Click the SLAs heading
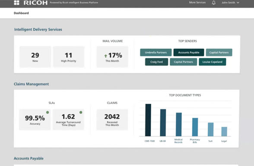This screenshot has width=254, height=166. click(52, 103)
